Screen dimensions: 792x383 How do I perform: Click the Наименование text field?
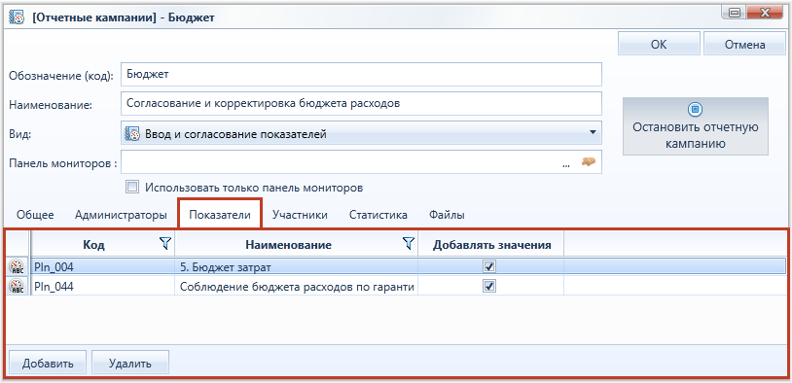pyautogui.click(x=361, y=103)
